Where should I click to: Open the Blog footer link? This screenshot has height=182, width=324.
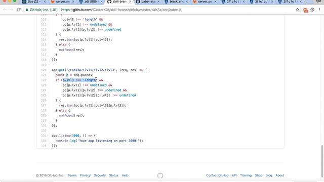tap(269, 175)
